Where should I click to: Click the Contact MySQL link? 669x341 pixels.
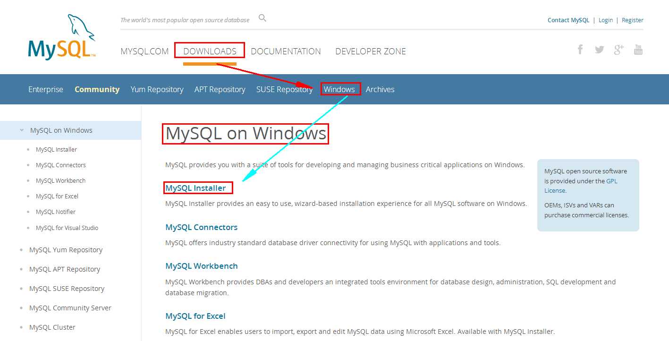pyautogui.click(x=568, y=20)
